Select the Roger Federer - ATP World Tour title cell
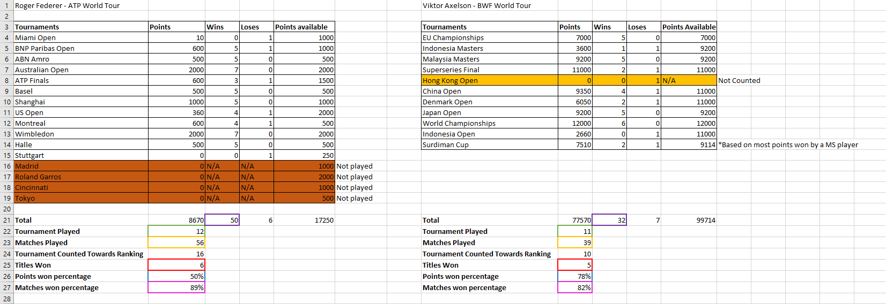Image resolution: width=886 pixels, height=304 pixels. click(x=81, y=5)
